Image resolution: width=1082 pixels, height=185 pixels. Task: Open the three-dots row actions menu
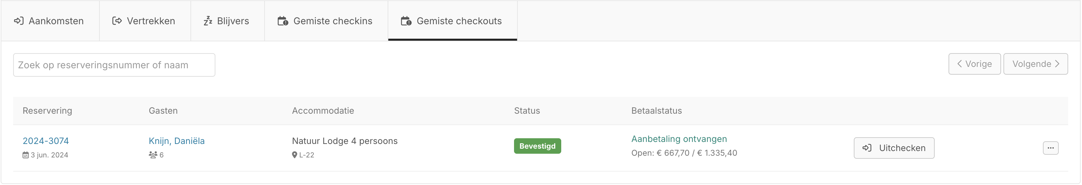coord(1050,148)
